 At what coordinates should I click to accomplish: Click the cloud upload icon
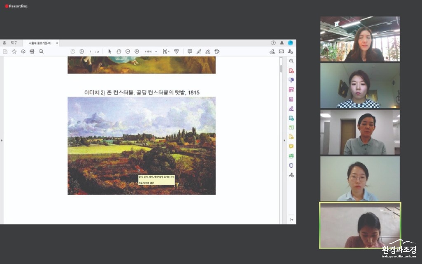(x=23, y=52)
